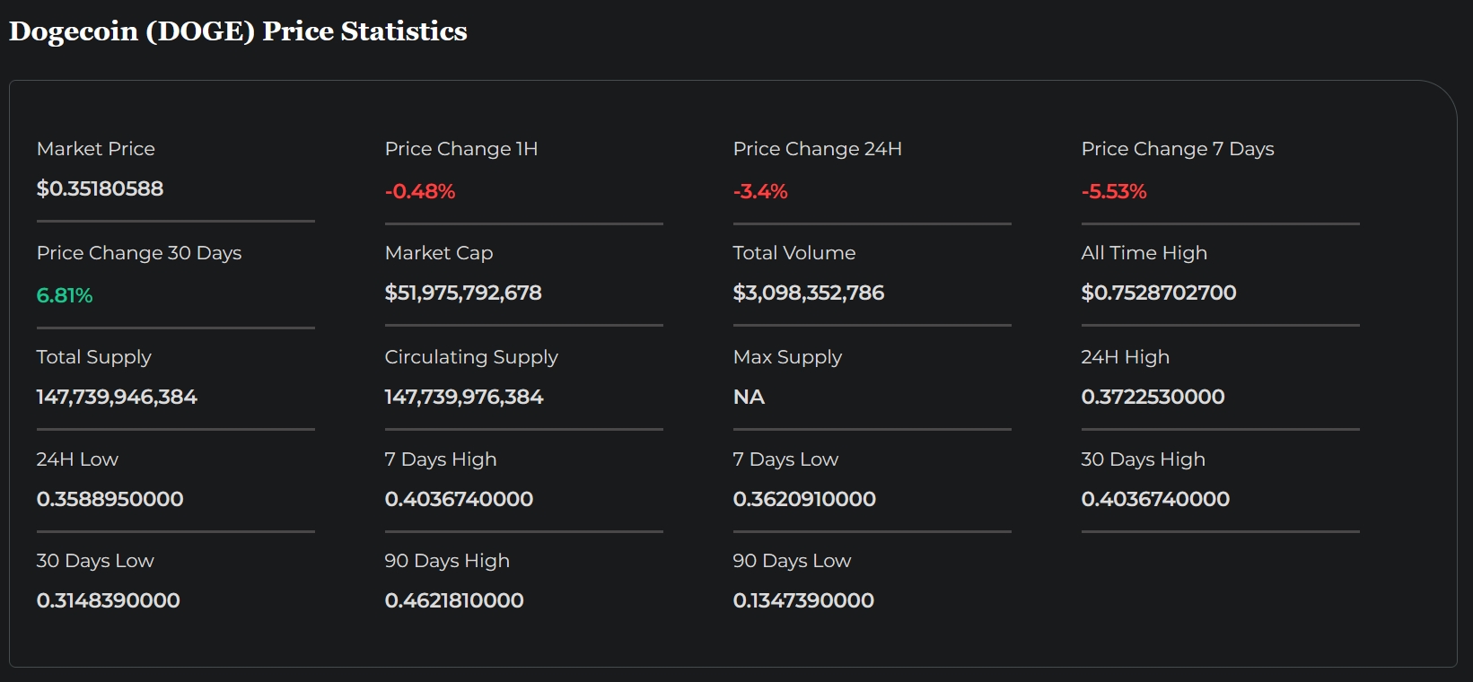The height and width of the screenshot is (682, 1473).
Task: Select the Market Price value $0.35180588
Action: [x=100, y=188]
